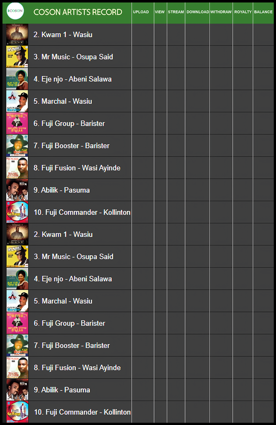Screen dimensions: 276x425
Task: Click first '7. Fuji Booster - Barister' title
Action: pos(71,146)
